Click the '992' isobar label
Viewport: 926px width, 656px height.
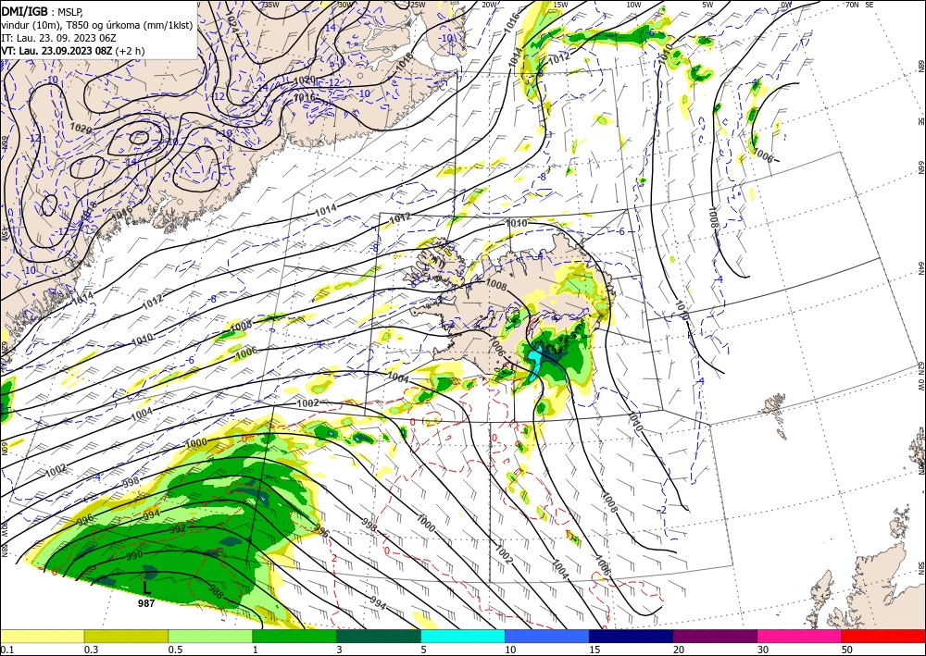178,529
